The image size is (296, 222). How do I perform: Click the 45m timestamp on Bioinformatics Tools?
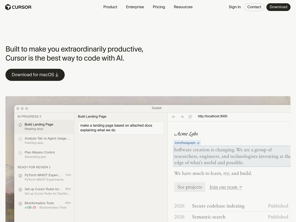[68, 203]
